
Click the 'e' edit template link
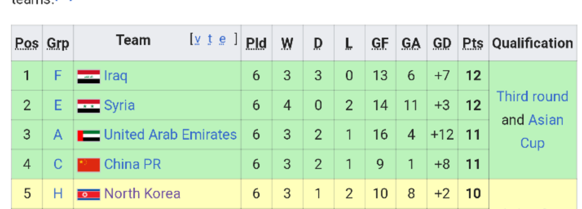click(223, 39)
